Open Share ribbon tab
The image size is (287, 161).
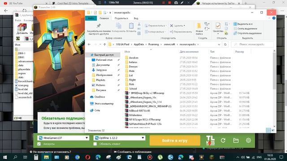coord(121,18)
